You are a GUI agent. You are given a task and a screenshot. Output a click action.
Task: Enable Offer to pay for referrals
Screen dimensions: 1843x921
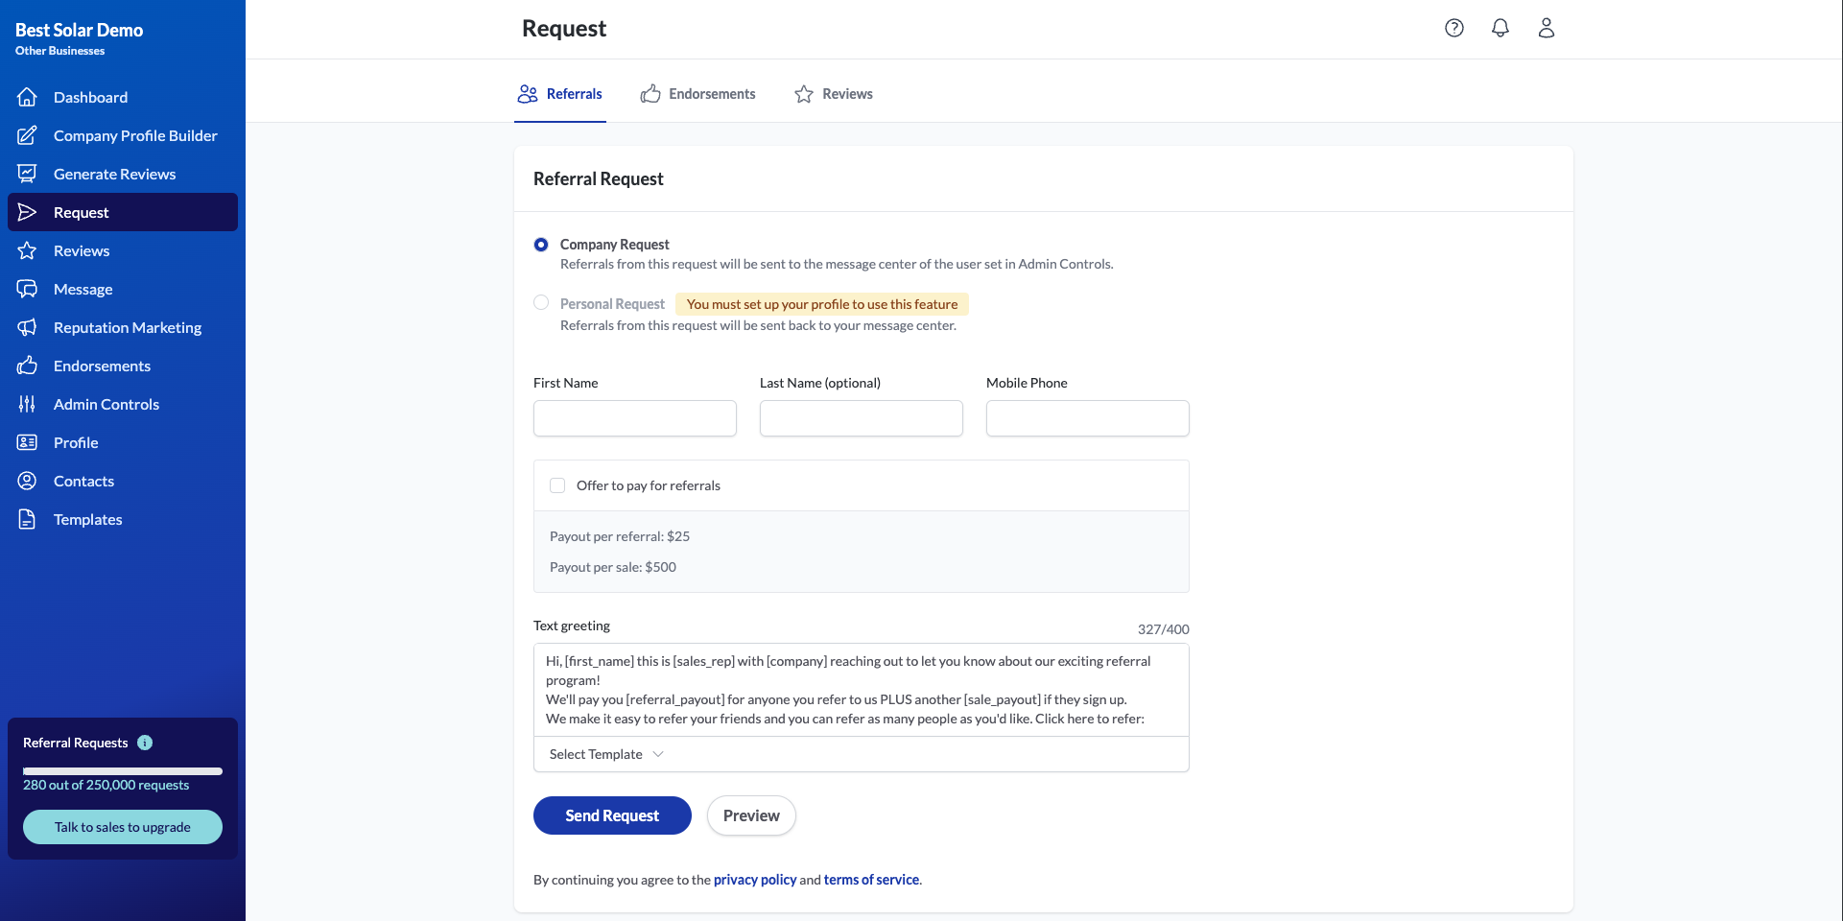click(557, 485)
